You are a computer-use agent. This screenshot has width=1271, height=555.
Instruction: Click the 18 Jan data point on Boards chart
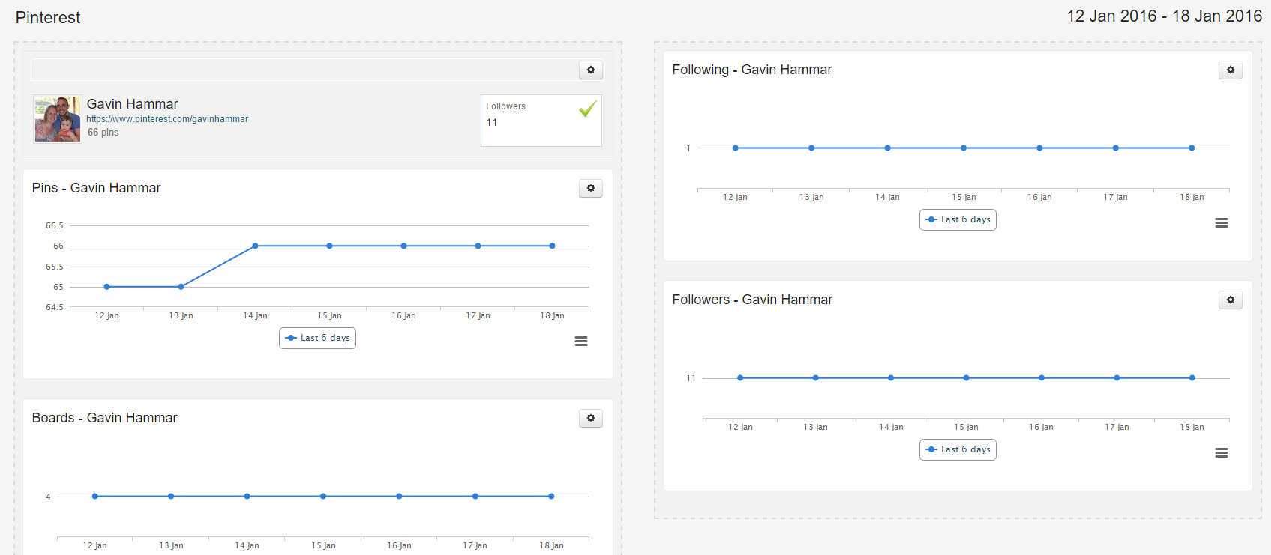coord(551,497)
